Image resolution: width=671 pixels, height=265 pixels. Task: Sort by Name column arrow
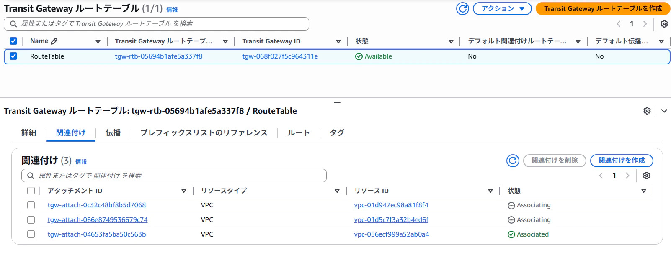(98, 41)
